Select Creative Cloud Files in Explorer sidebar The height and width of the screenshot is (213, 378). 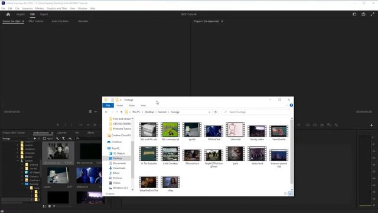click(119, 135)
